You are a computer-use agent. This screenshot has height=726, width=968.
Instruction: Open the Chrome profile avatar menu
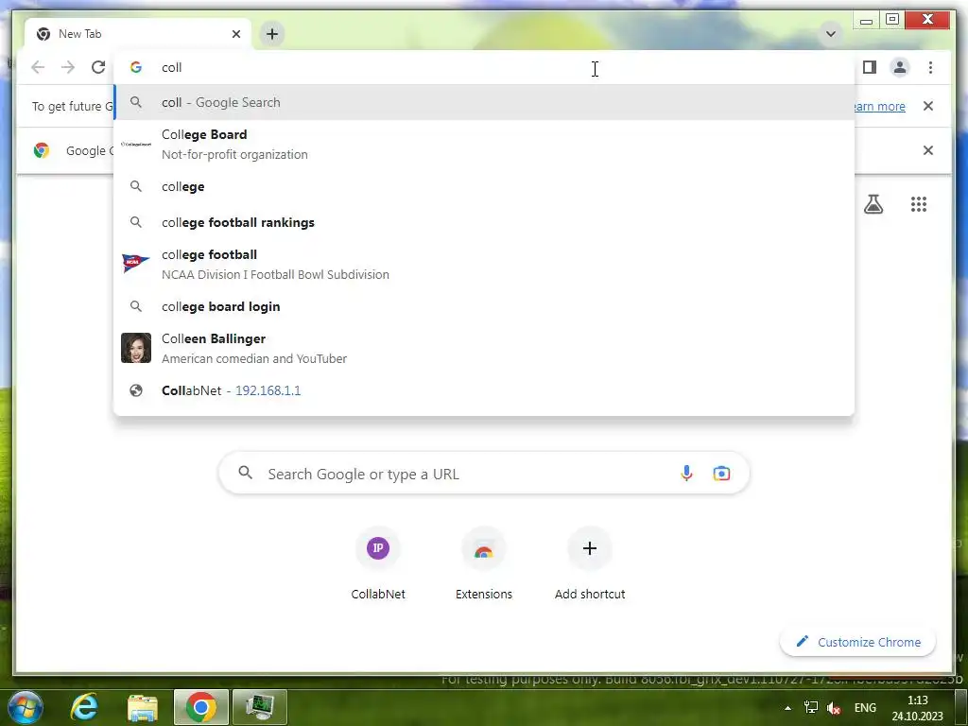coord(900,67)
